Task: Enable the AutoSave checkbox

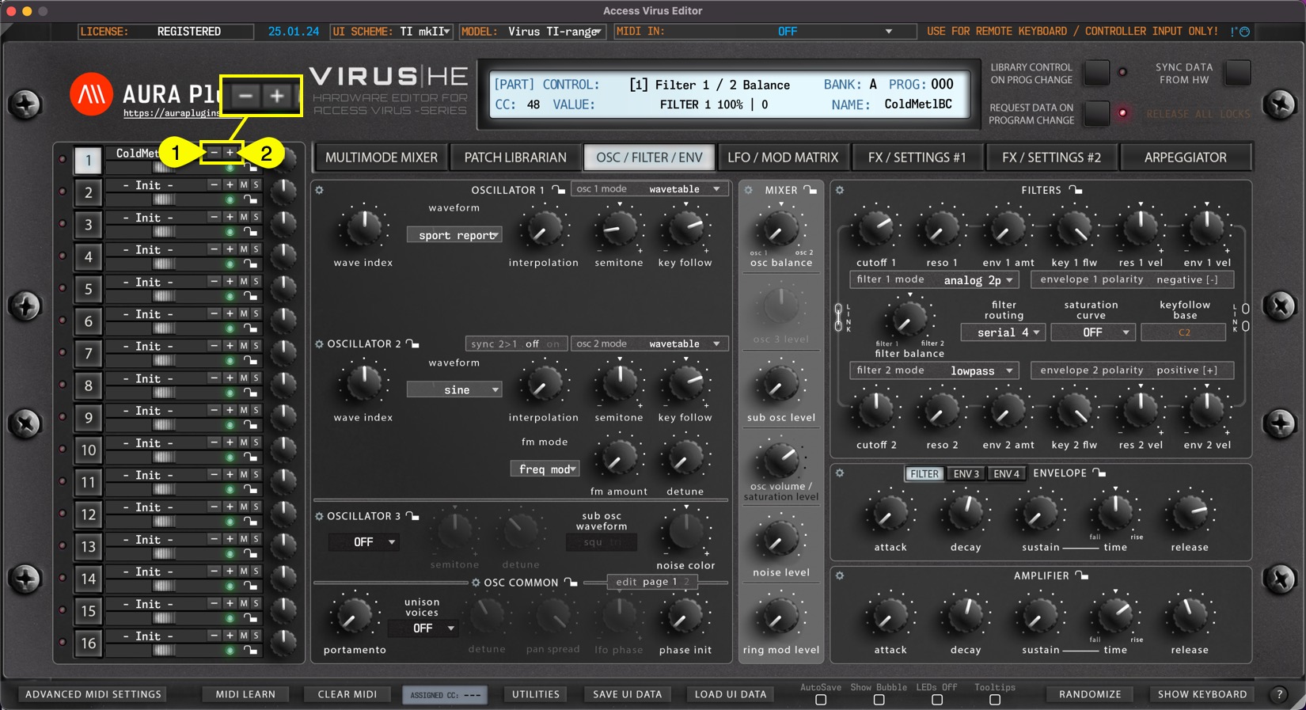Action: [x=821, y=700]
